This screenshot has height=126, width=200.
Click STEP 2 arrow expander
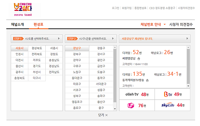point(113,38)
